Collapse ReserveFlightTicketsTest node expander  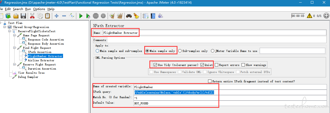tap(9, 31)
